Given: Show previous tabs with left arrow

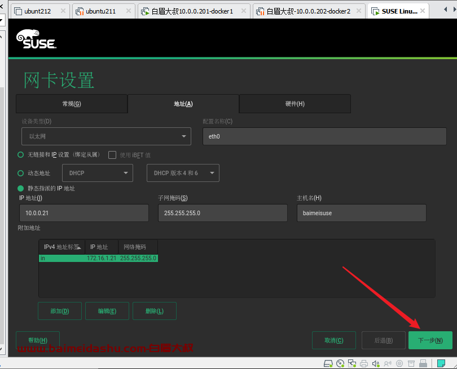Looking at the screenshot, I should [x=445, y=10].
